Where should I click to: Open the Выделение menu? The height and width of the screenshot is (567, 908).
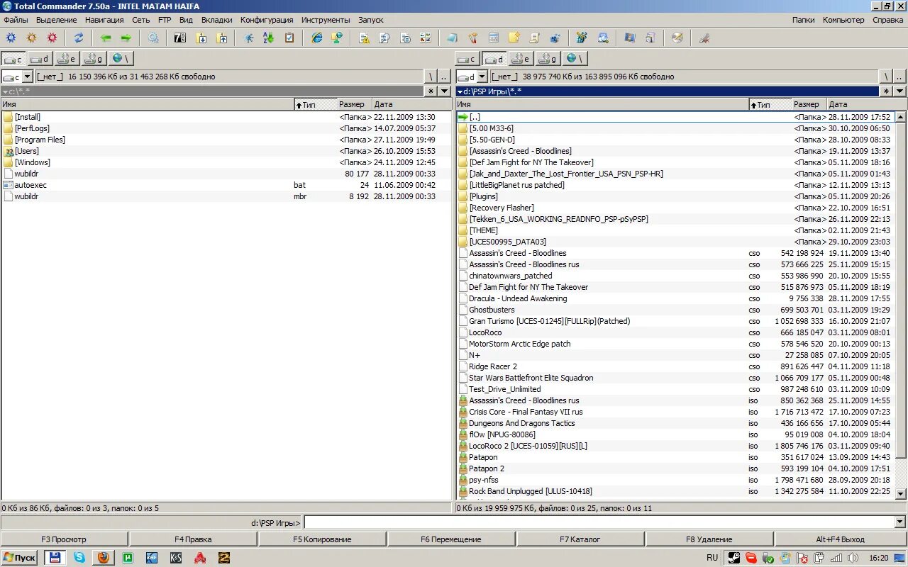click(57, 20)
